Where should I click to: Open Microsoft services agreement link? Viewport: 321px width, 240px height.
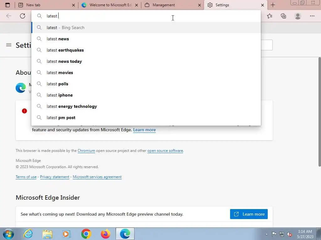[97, 177]
